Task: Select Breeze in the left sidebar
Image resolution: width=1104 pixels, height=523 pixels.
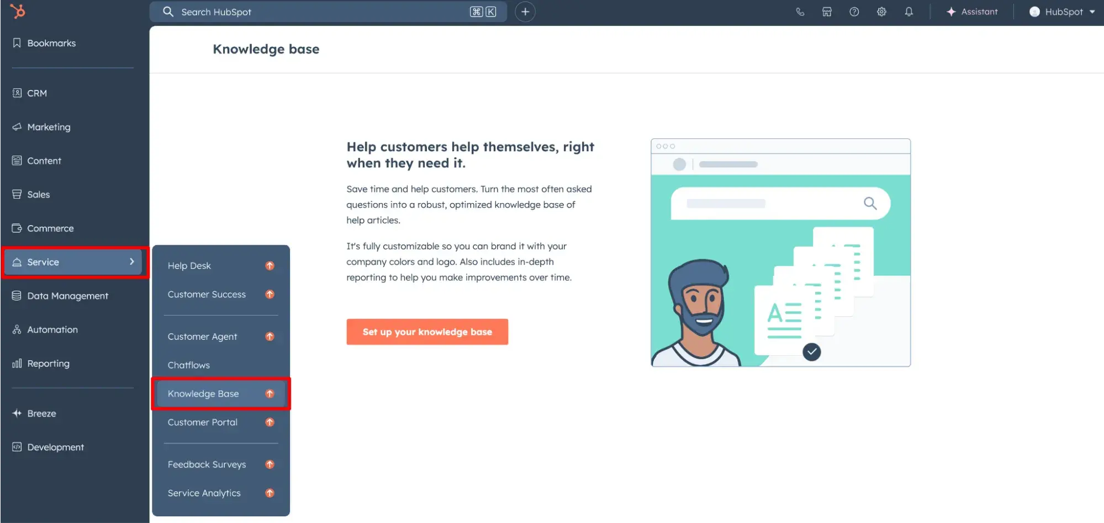Action: tap(42, 413)
